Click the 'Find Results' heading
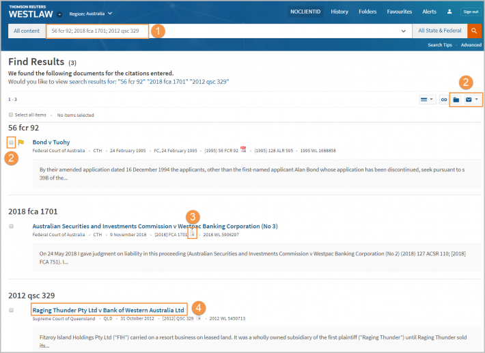This screenshot has height=353, width=485. tap(36, 62)
